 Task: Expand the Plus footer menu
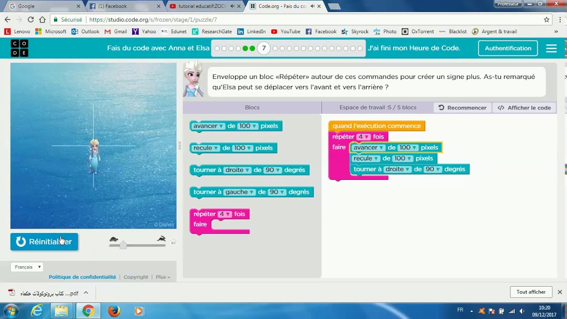pyautogui.click(x=163, y=277)
